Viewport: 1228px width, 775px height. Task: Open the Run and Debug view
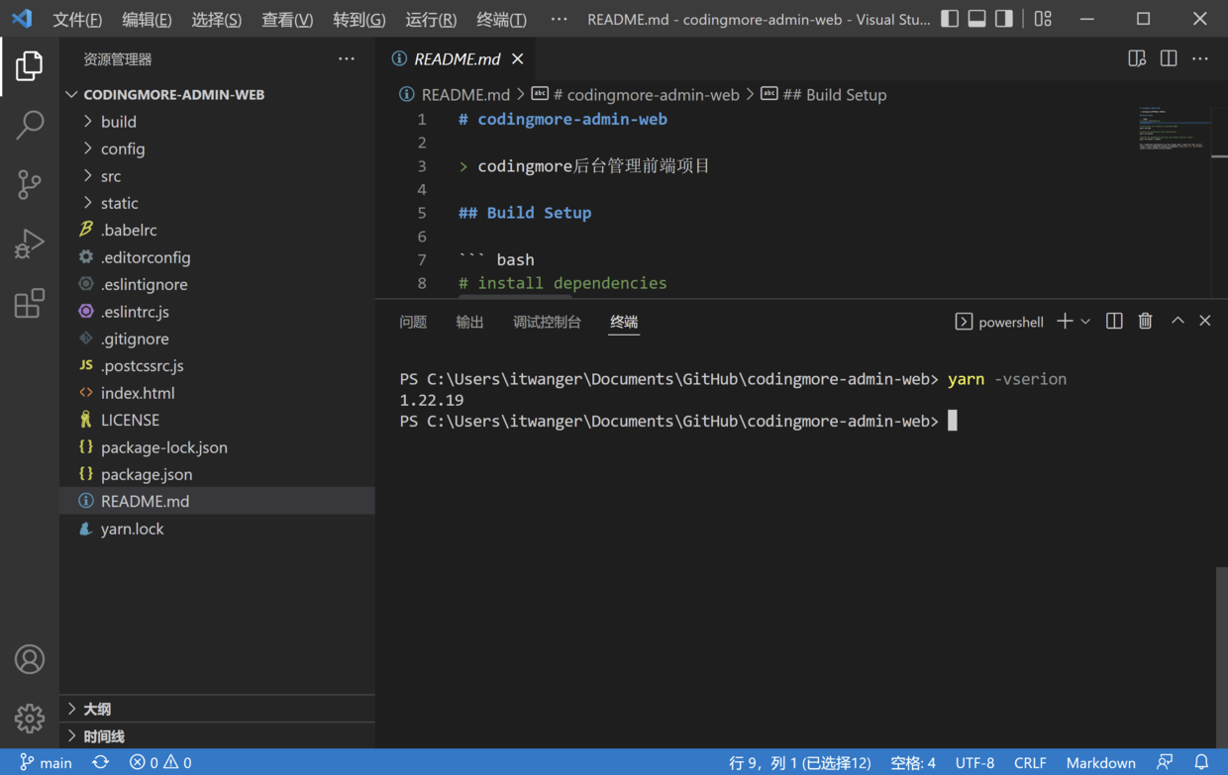[x=30, y=243]
